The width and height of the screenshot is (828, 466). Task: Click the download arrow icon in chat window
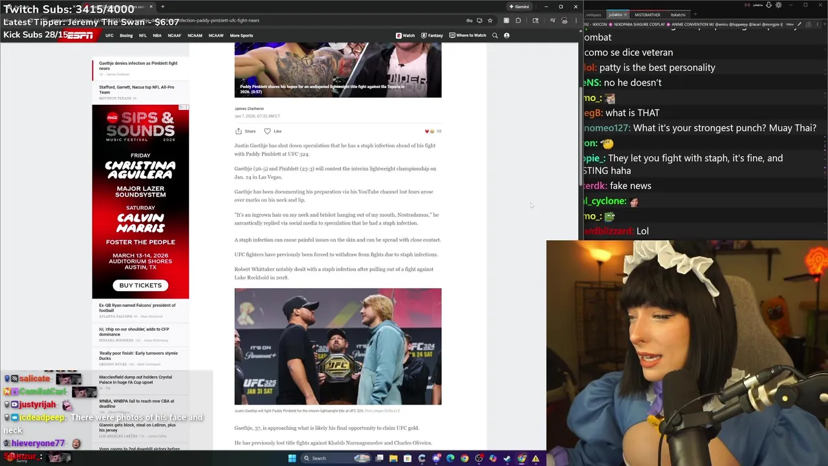(768, 5)
